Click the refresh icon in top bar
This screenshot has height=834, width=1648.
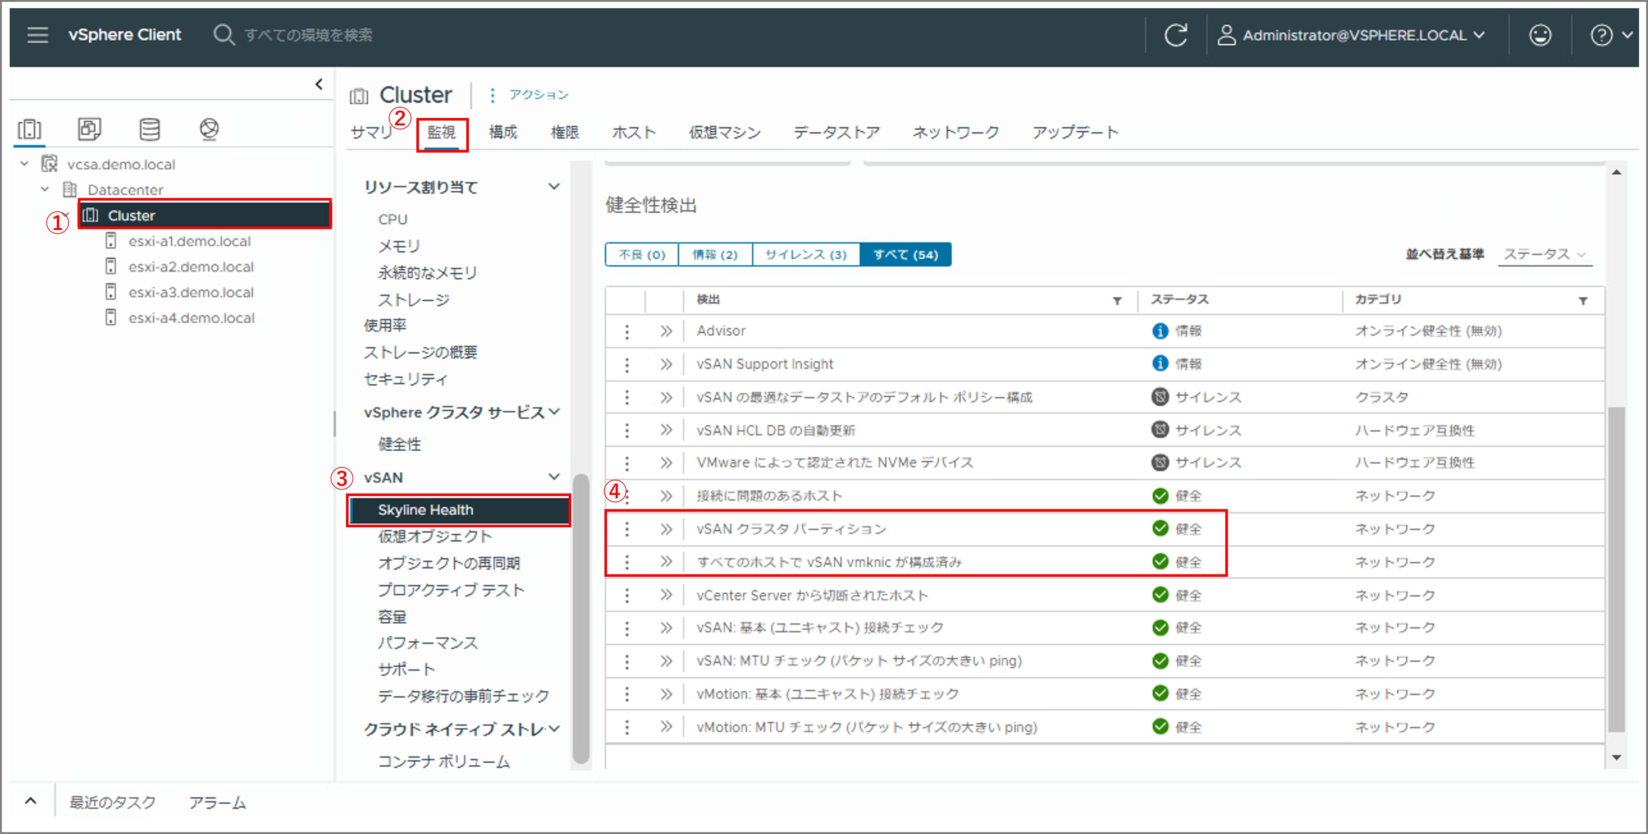click(1176, 35)
